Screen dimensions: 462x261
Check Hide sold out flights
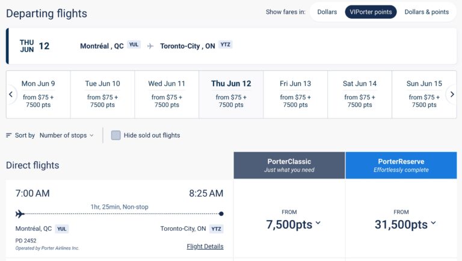coord(115,135)
